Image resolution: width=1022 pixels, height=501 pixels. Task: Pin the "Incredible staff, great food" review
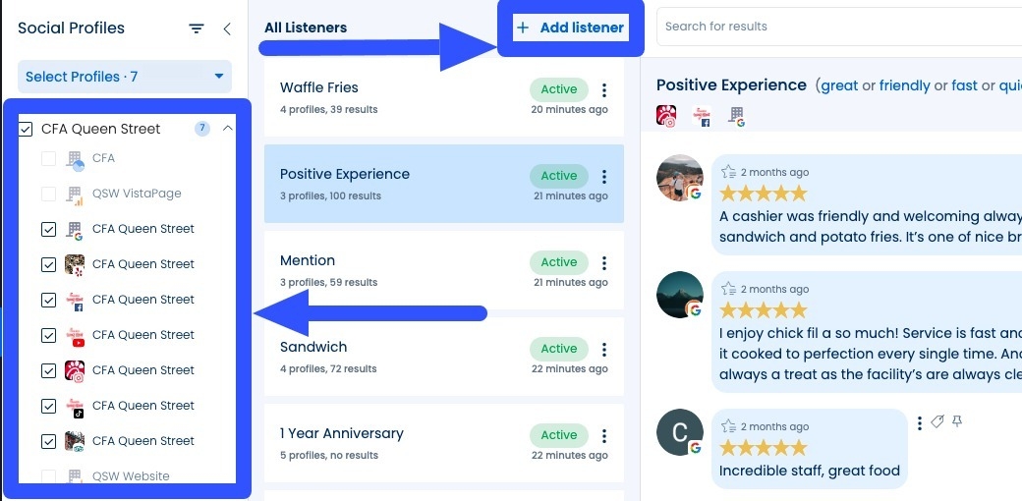(957, 422)
